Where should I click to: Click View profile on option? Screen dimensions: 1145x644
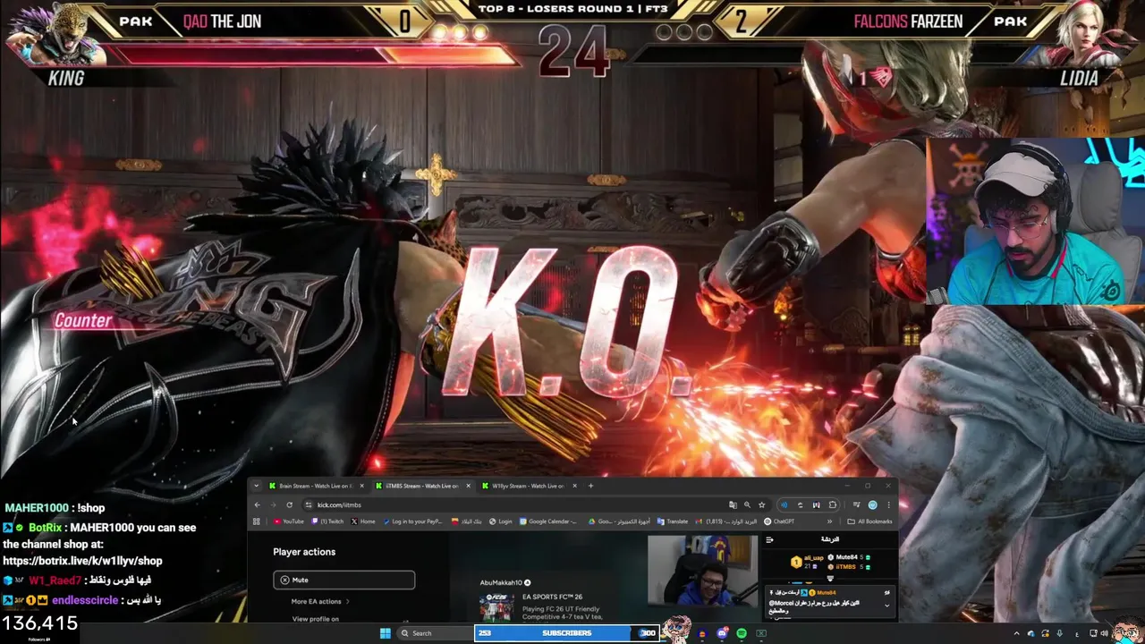[x=315, y=619]
